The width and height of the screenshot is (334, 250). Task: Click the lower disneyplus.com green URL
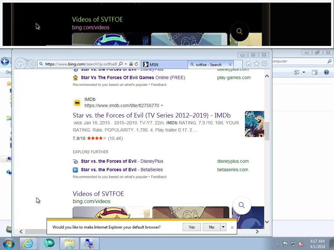pos(233,161)
